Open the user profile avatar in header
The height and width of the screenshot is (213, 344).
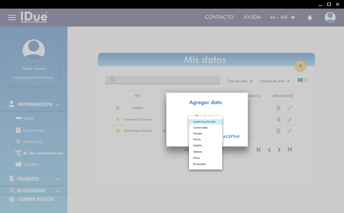[x=330, y=17]
